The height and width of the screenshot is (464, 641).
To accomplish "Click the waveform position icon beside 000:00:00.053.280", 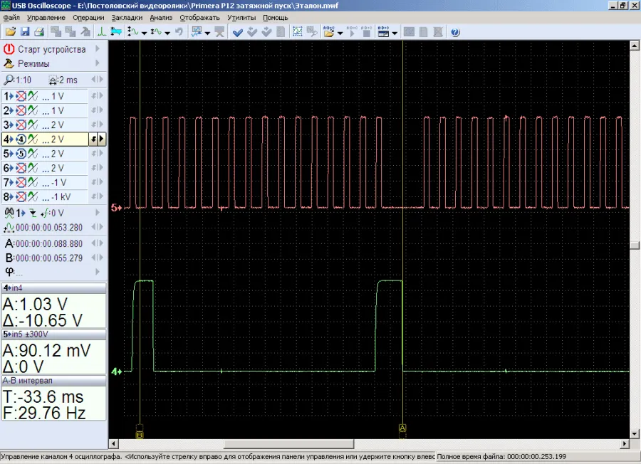I will click(x=9, y=228).
